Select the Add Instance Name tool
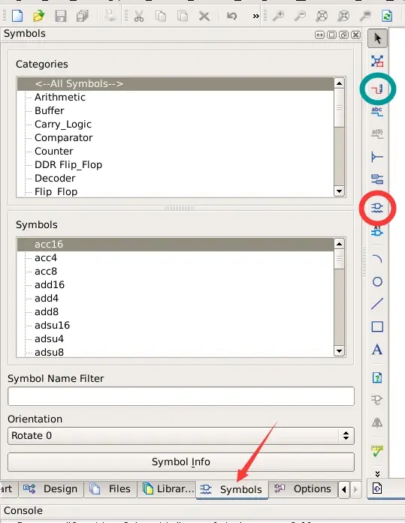The image size is (405, 523). (377, 231)
